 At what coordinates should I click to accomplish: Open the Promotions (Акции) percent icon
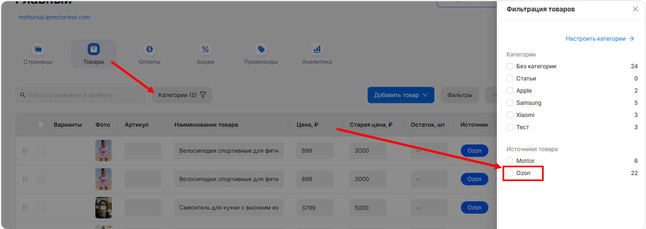(205, 50)
